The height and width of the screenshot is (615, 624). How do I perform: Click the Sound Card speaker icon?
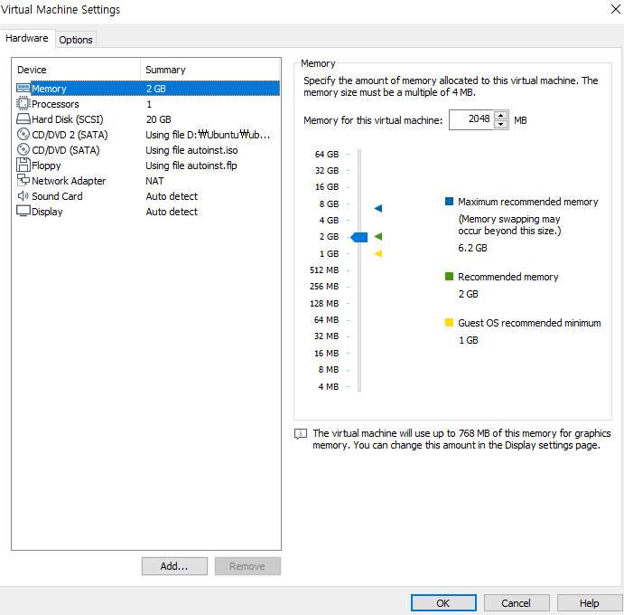pyautogui.click(x=23, y=195)
